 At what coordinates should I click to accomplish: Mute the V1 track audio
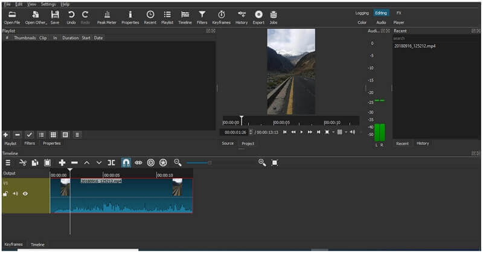coord(16,194)
